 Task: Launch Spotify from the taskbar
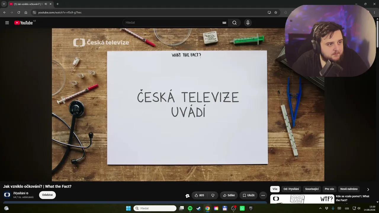190,208
